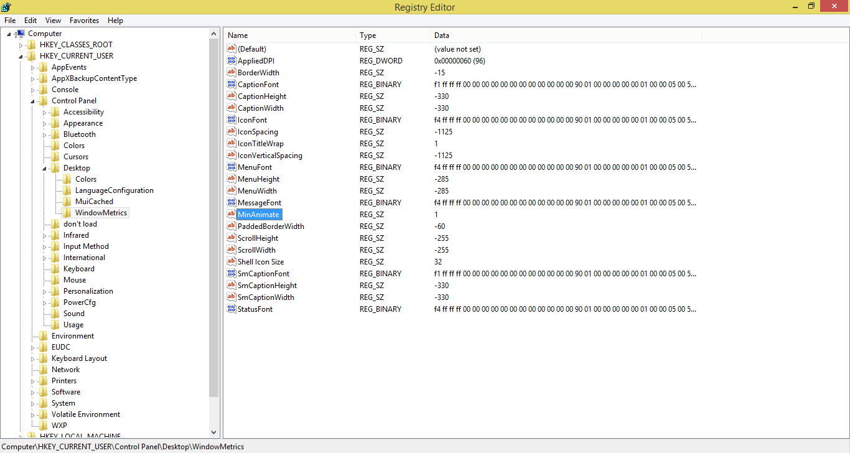This screenshot has width=850, height=453.
Task: Select the Bluetooth key in tree
Action: tap(80, 134)
